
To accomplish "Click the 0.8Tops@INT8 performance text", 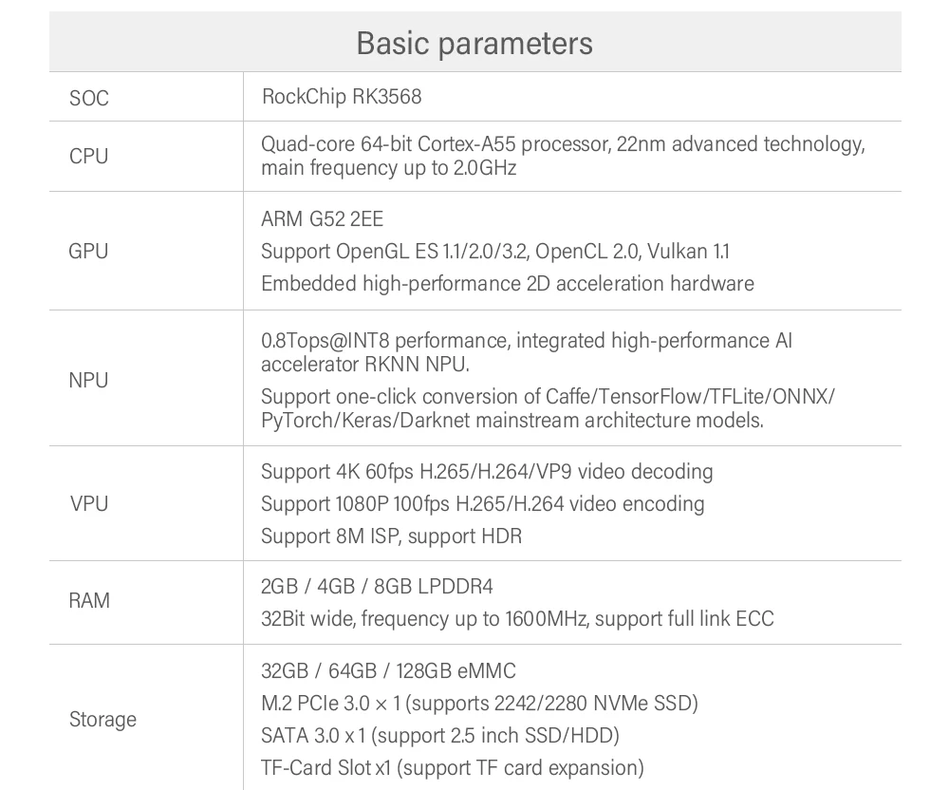I will tap(526, 352).
